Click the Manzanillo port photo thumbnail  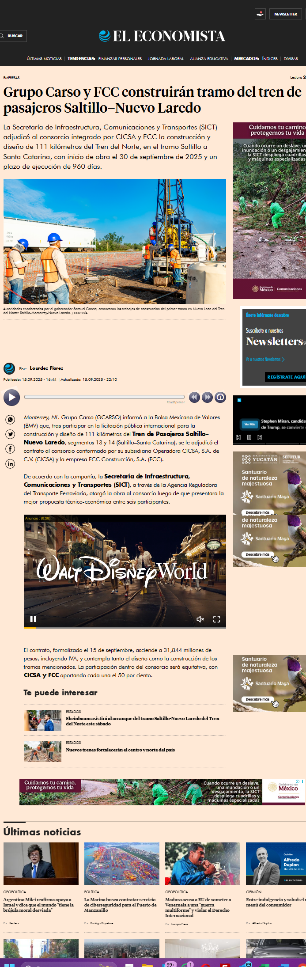tap(122, 863)
